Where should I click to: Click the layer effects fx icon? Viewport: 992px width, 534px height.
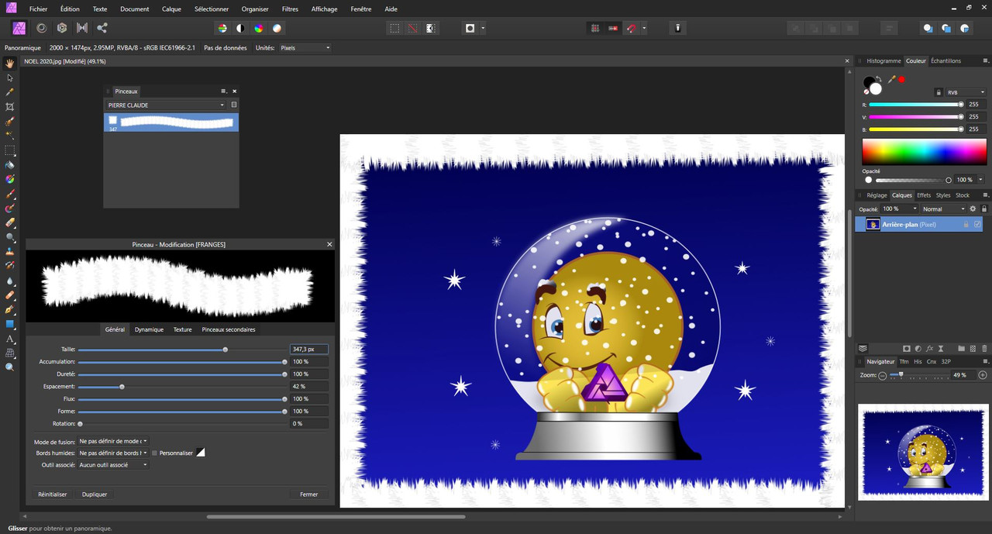point(929,349)
